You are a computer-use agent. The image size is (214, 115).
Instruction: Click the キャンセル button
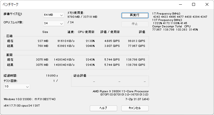click(135, 108)
